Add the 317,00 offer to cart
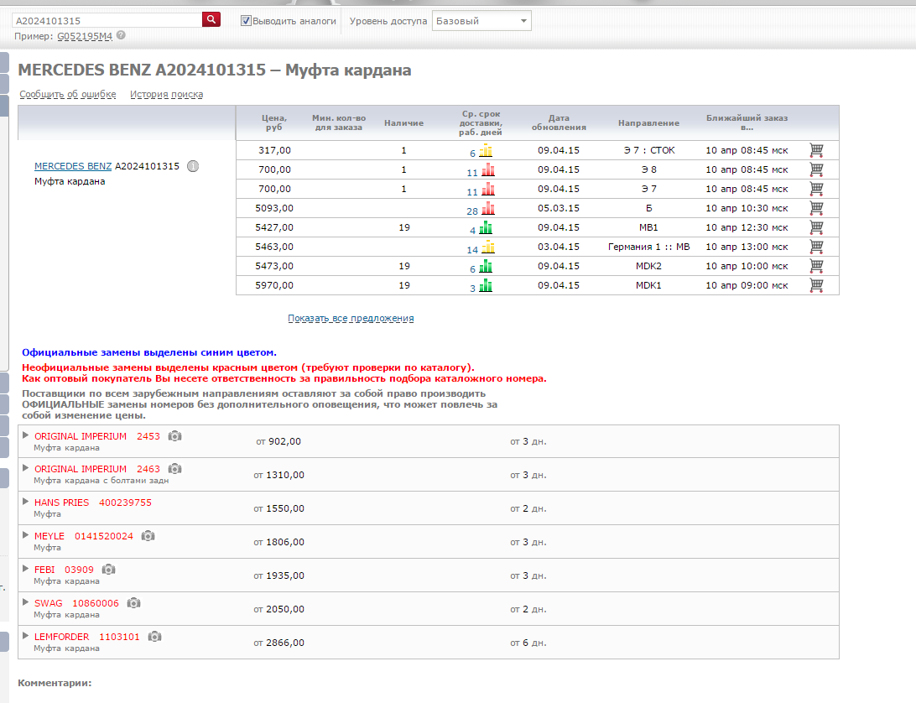 tap(815, 150)
